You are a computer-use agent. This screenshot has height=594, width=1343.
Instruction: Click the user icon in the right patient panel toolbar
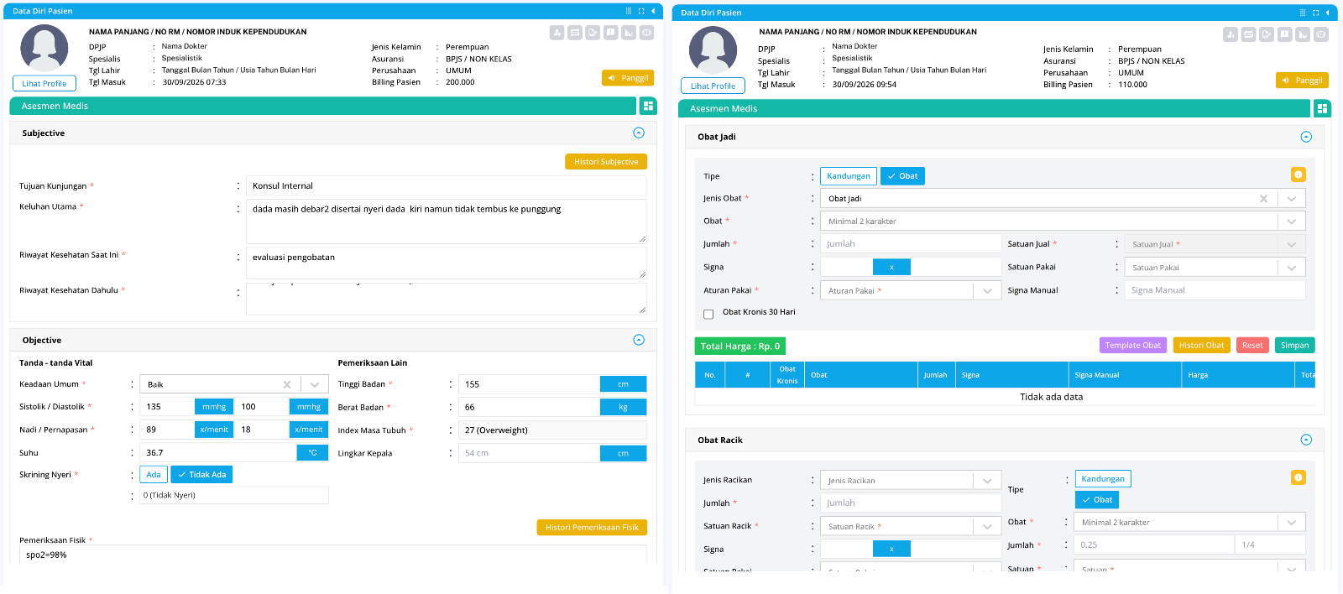[x=1231, y=34]
